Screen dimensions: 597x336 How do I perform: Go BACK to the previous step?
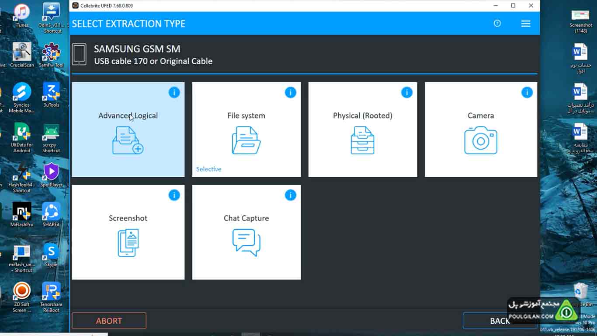tap(500, 321)
